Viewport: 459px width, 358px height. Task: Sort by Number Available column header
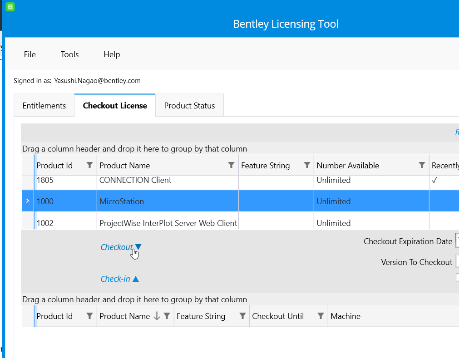coord(348,166)
